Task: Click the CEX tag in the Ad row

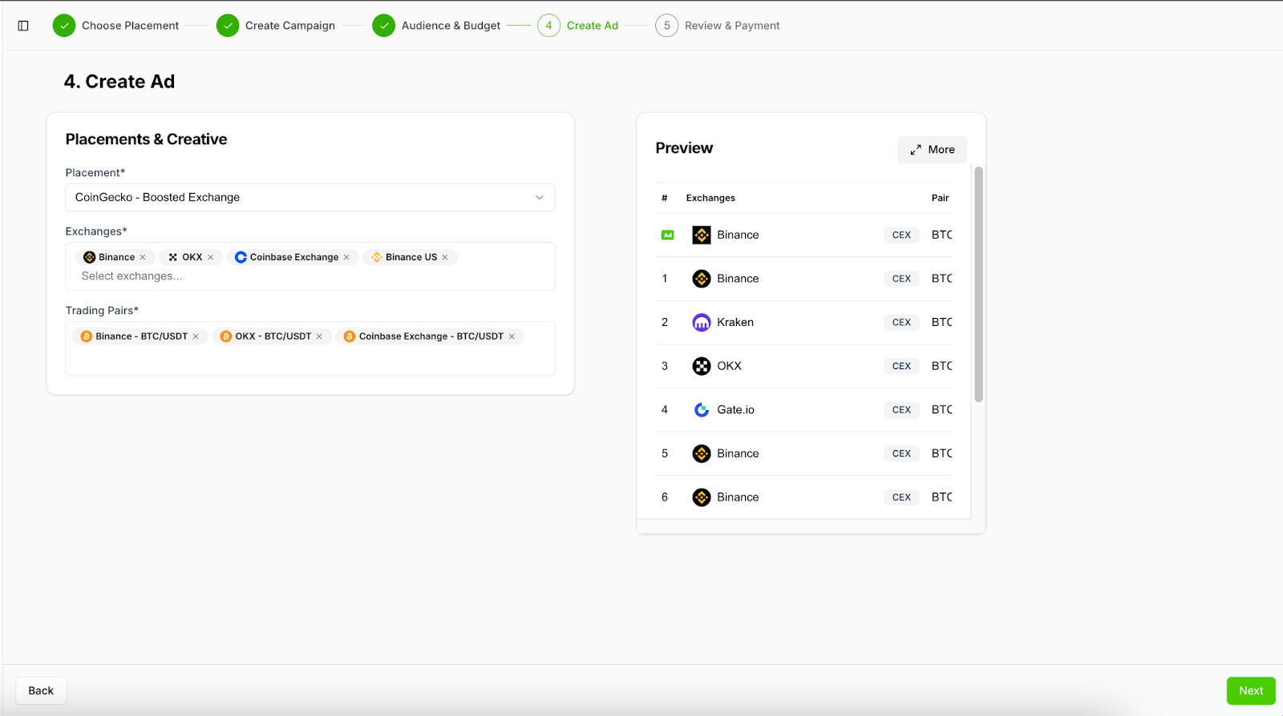Action: (901, 235)
